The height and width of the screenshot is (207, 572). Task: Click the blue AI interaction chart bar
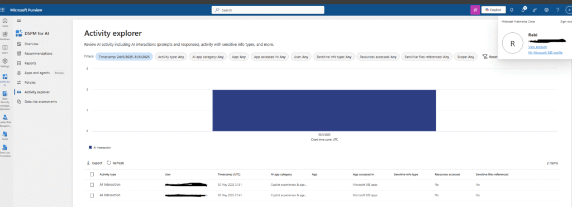[x=325, y=110]
